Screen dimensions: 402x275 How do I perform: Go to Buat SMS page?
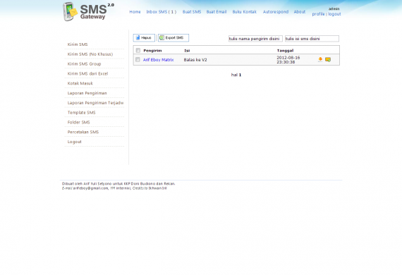(192, 12)
